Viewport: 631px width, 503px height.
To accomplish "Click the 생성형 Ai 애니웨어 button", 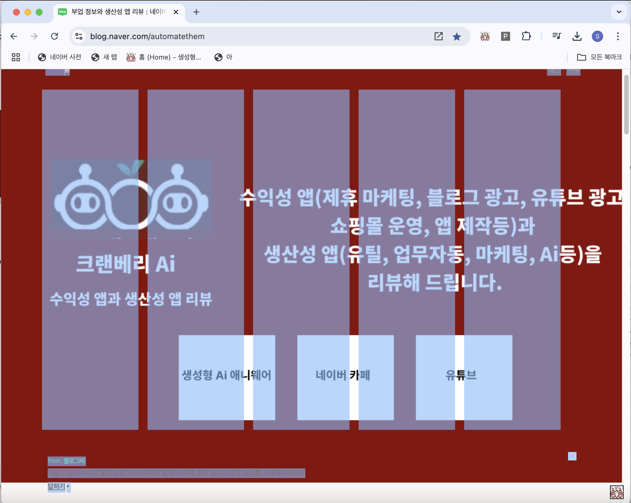I will 227,378.
